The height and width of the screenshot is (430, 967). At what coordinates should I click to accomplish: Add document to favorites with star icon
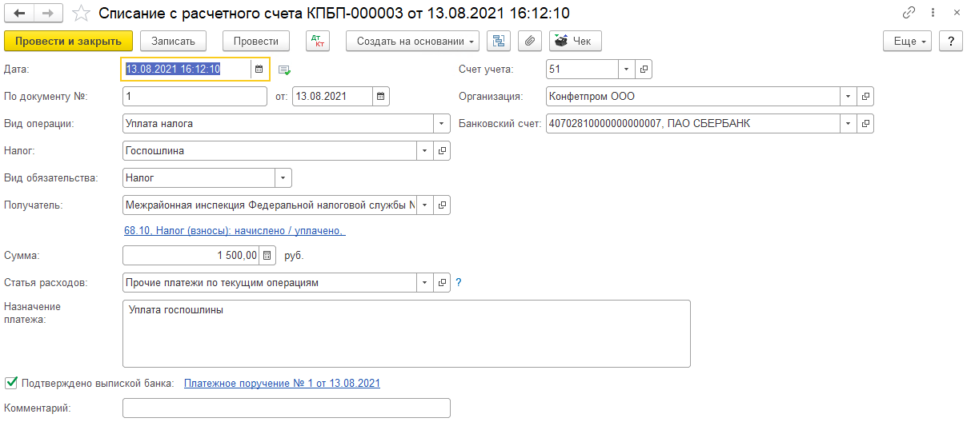point(80,14)
